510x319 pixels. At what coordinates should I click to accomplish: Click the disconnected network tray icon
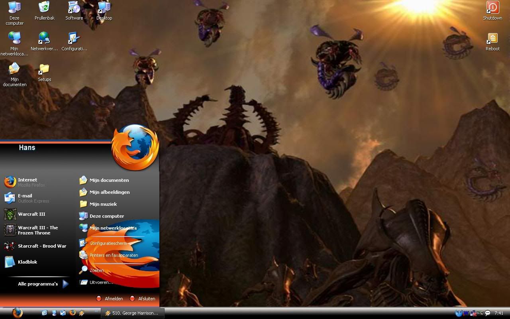[x=473, y=313]
